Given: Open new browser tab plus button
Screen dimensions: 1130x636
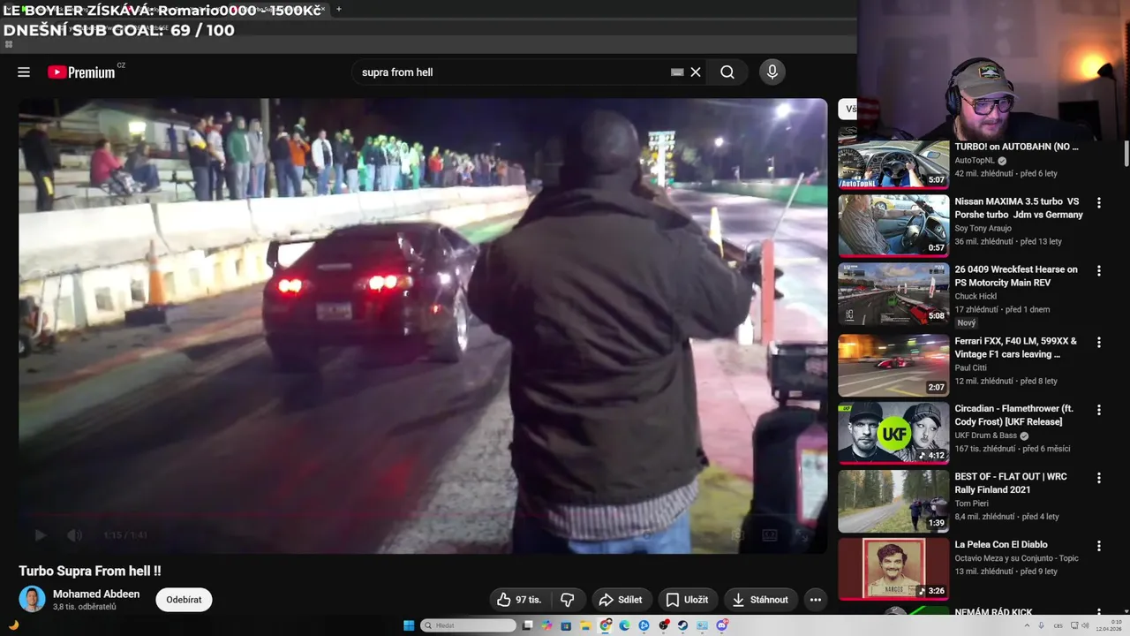Looking at the screenshot, I should (338, 9).
